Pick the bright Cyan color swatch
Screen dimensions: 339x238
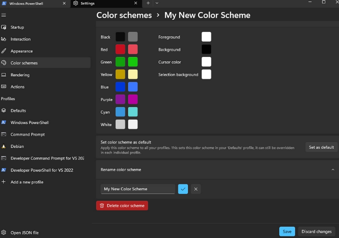(133, 112)
